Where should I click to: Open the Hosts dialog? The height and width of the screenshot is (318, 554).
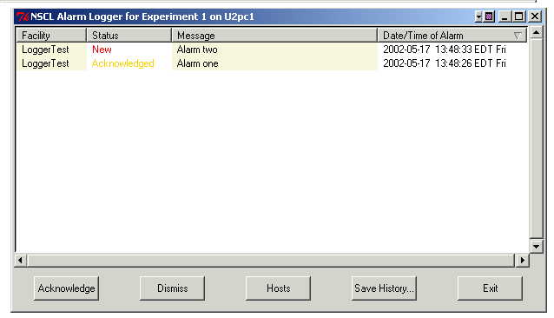click(x=278, y=288)
